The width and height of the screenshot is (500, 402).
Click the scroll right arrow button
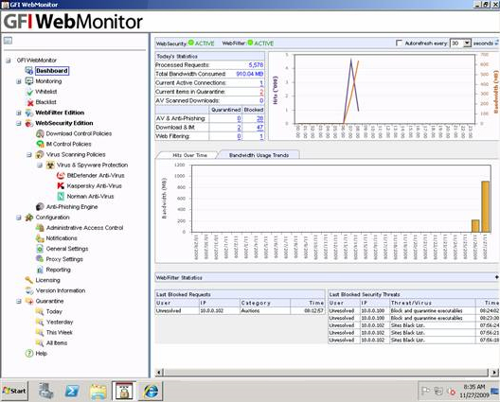point(494,372)
